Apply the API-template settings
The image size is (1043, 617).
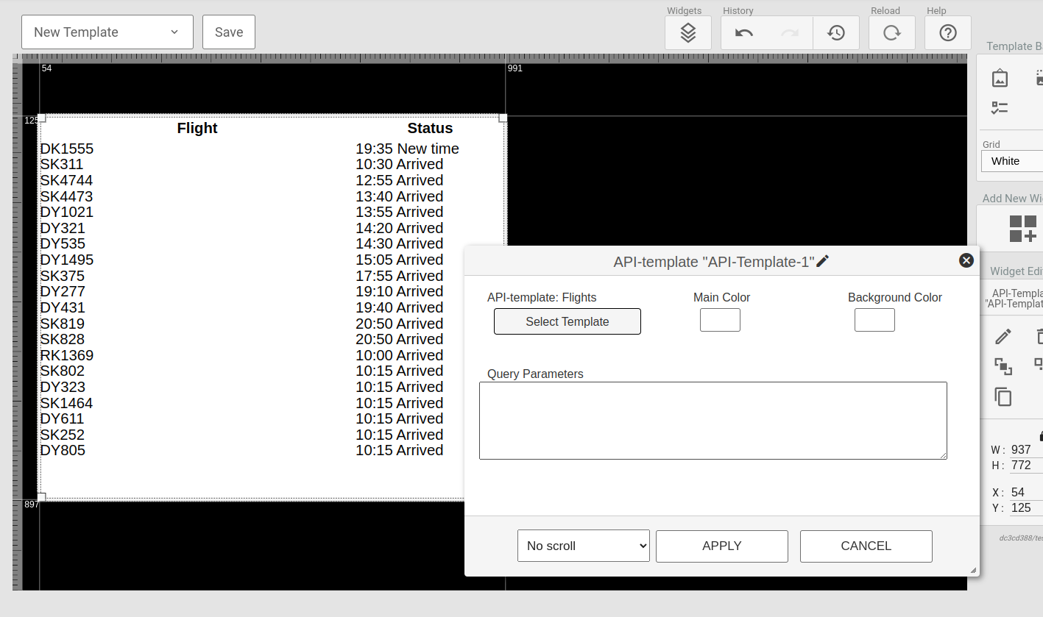[721, 546]
